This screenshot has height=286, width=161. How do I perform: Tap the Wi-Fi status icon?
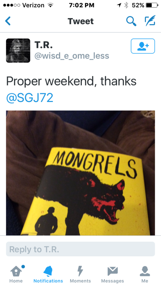[x=50, y=5]
